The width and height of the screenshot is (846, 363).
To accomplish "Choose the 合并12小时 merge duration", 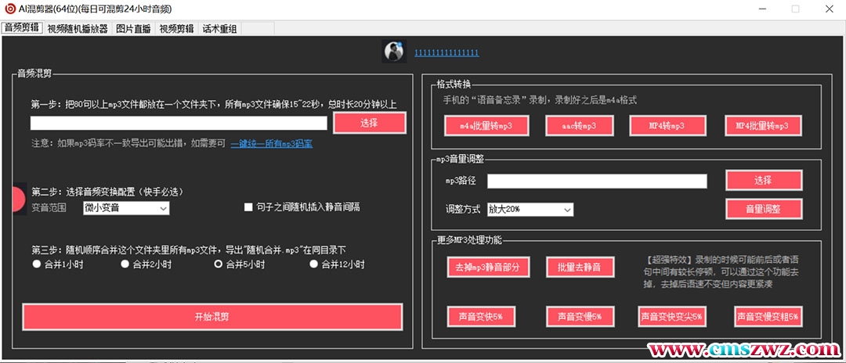I will point(314,264).
